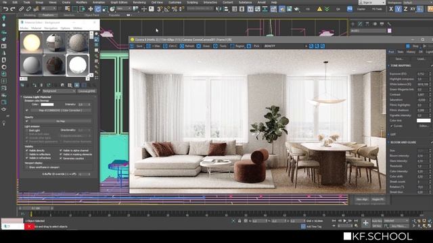The width and height of the screenshot is (433, 243).
Task: Open the Modifiers menu
Action: 81,2
